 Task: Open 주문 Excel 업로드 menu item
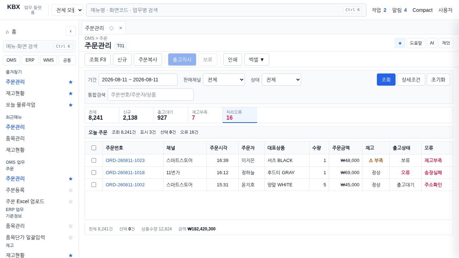coord(25,201)
